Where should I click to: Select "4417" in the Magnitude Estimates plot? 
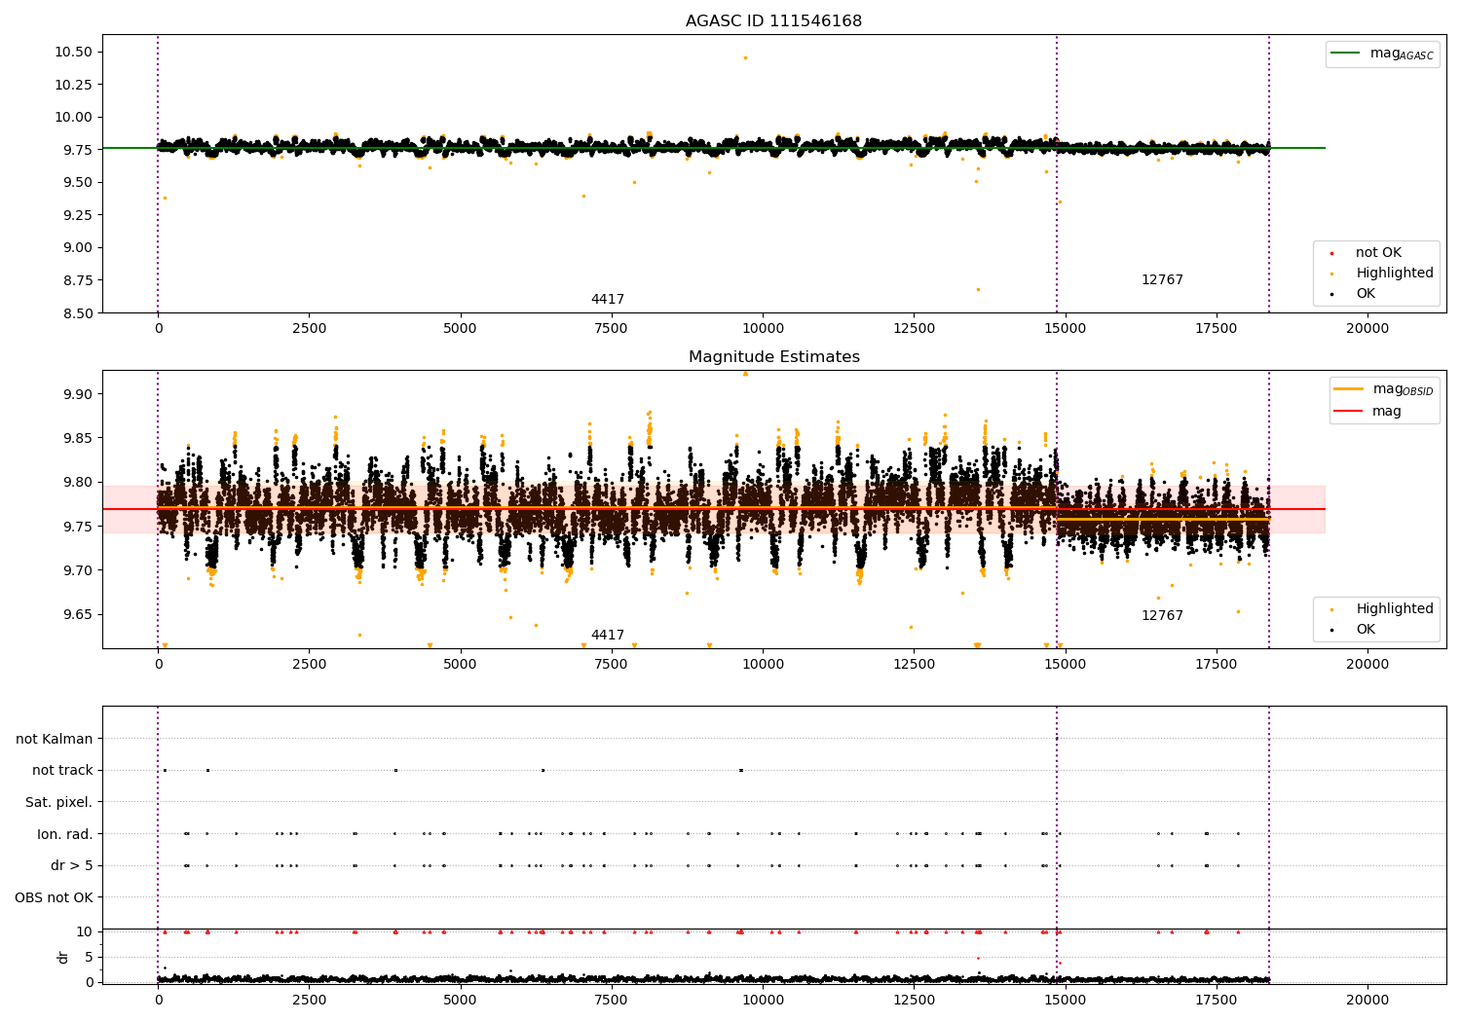(608, 636)
